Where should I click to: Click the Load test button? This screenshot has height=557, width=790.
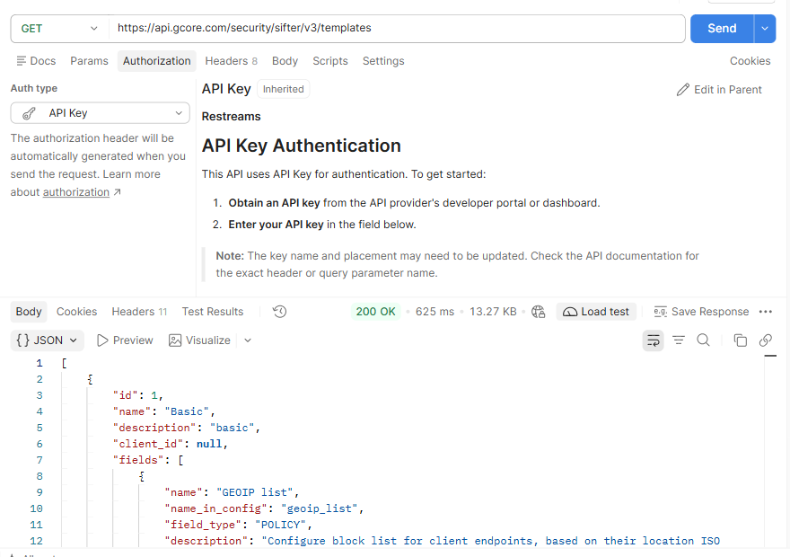[596, 312]
